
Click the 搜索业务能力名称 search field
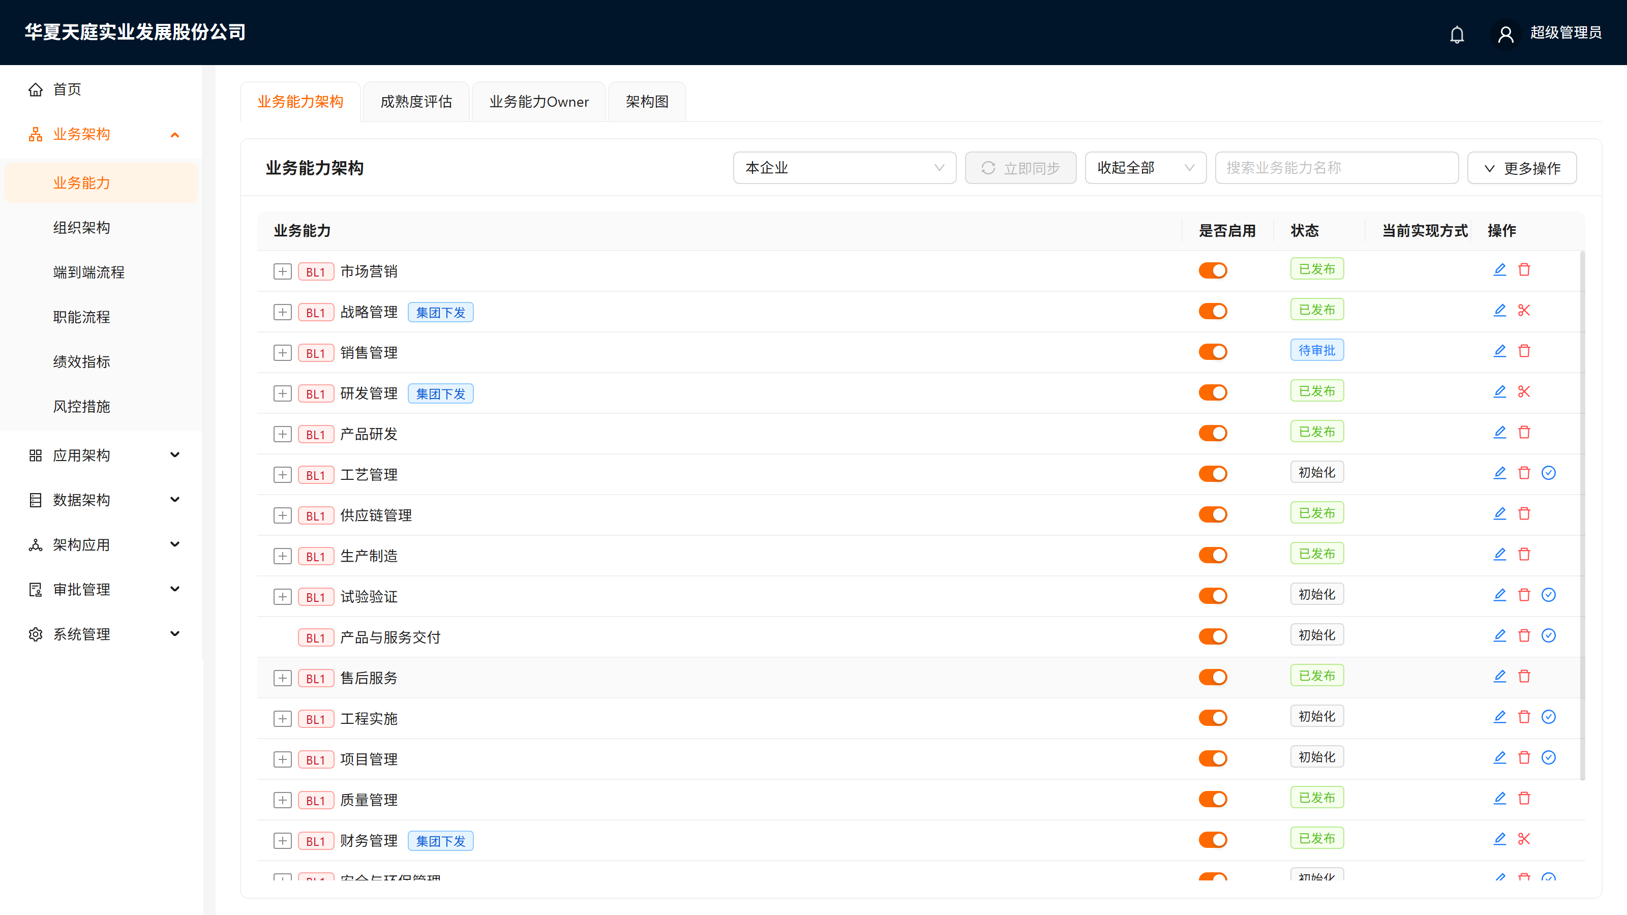tap(1337, 168)
